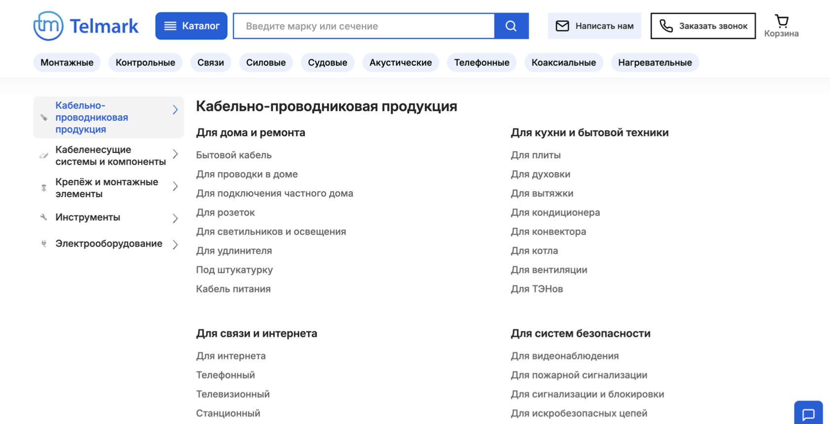
Task: Select the Коаксиальные category chip
Action: (564, 63)
